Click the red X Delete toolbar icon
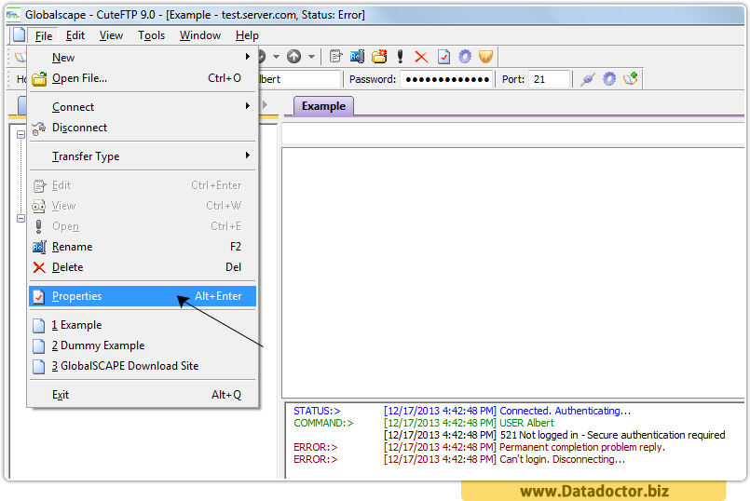 tap(421, 58)
